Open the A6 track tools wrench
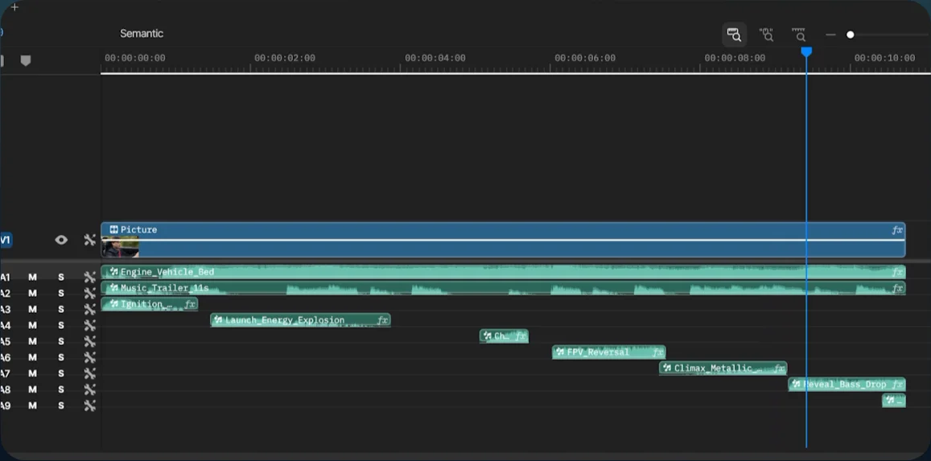Screen dimensions: 931x461 click(89, 358)
